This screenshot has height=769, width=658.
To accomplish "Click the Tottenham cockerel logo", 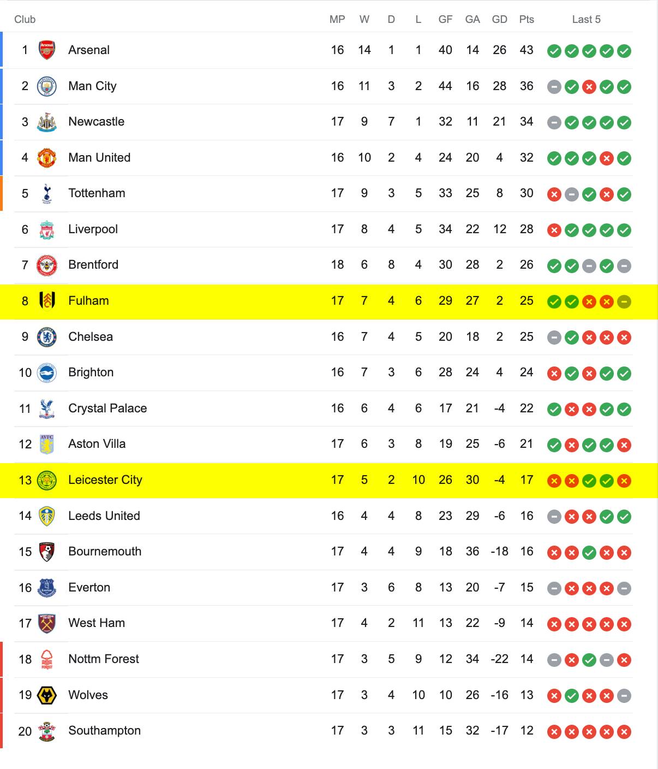I will 47,193.
